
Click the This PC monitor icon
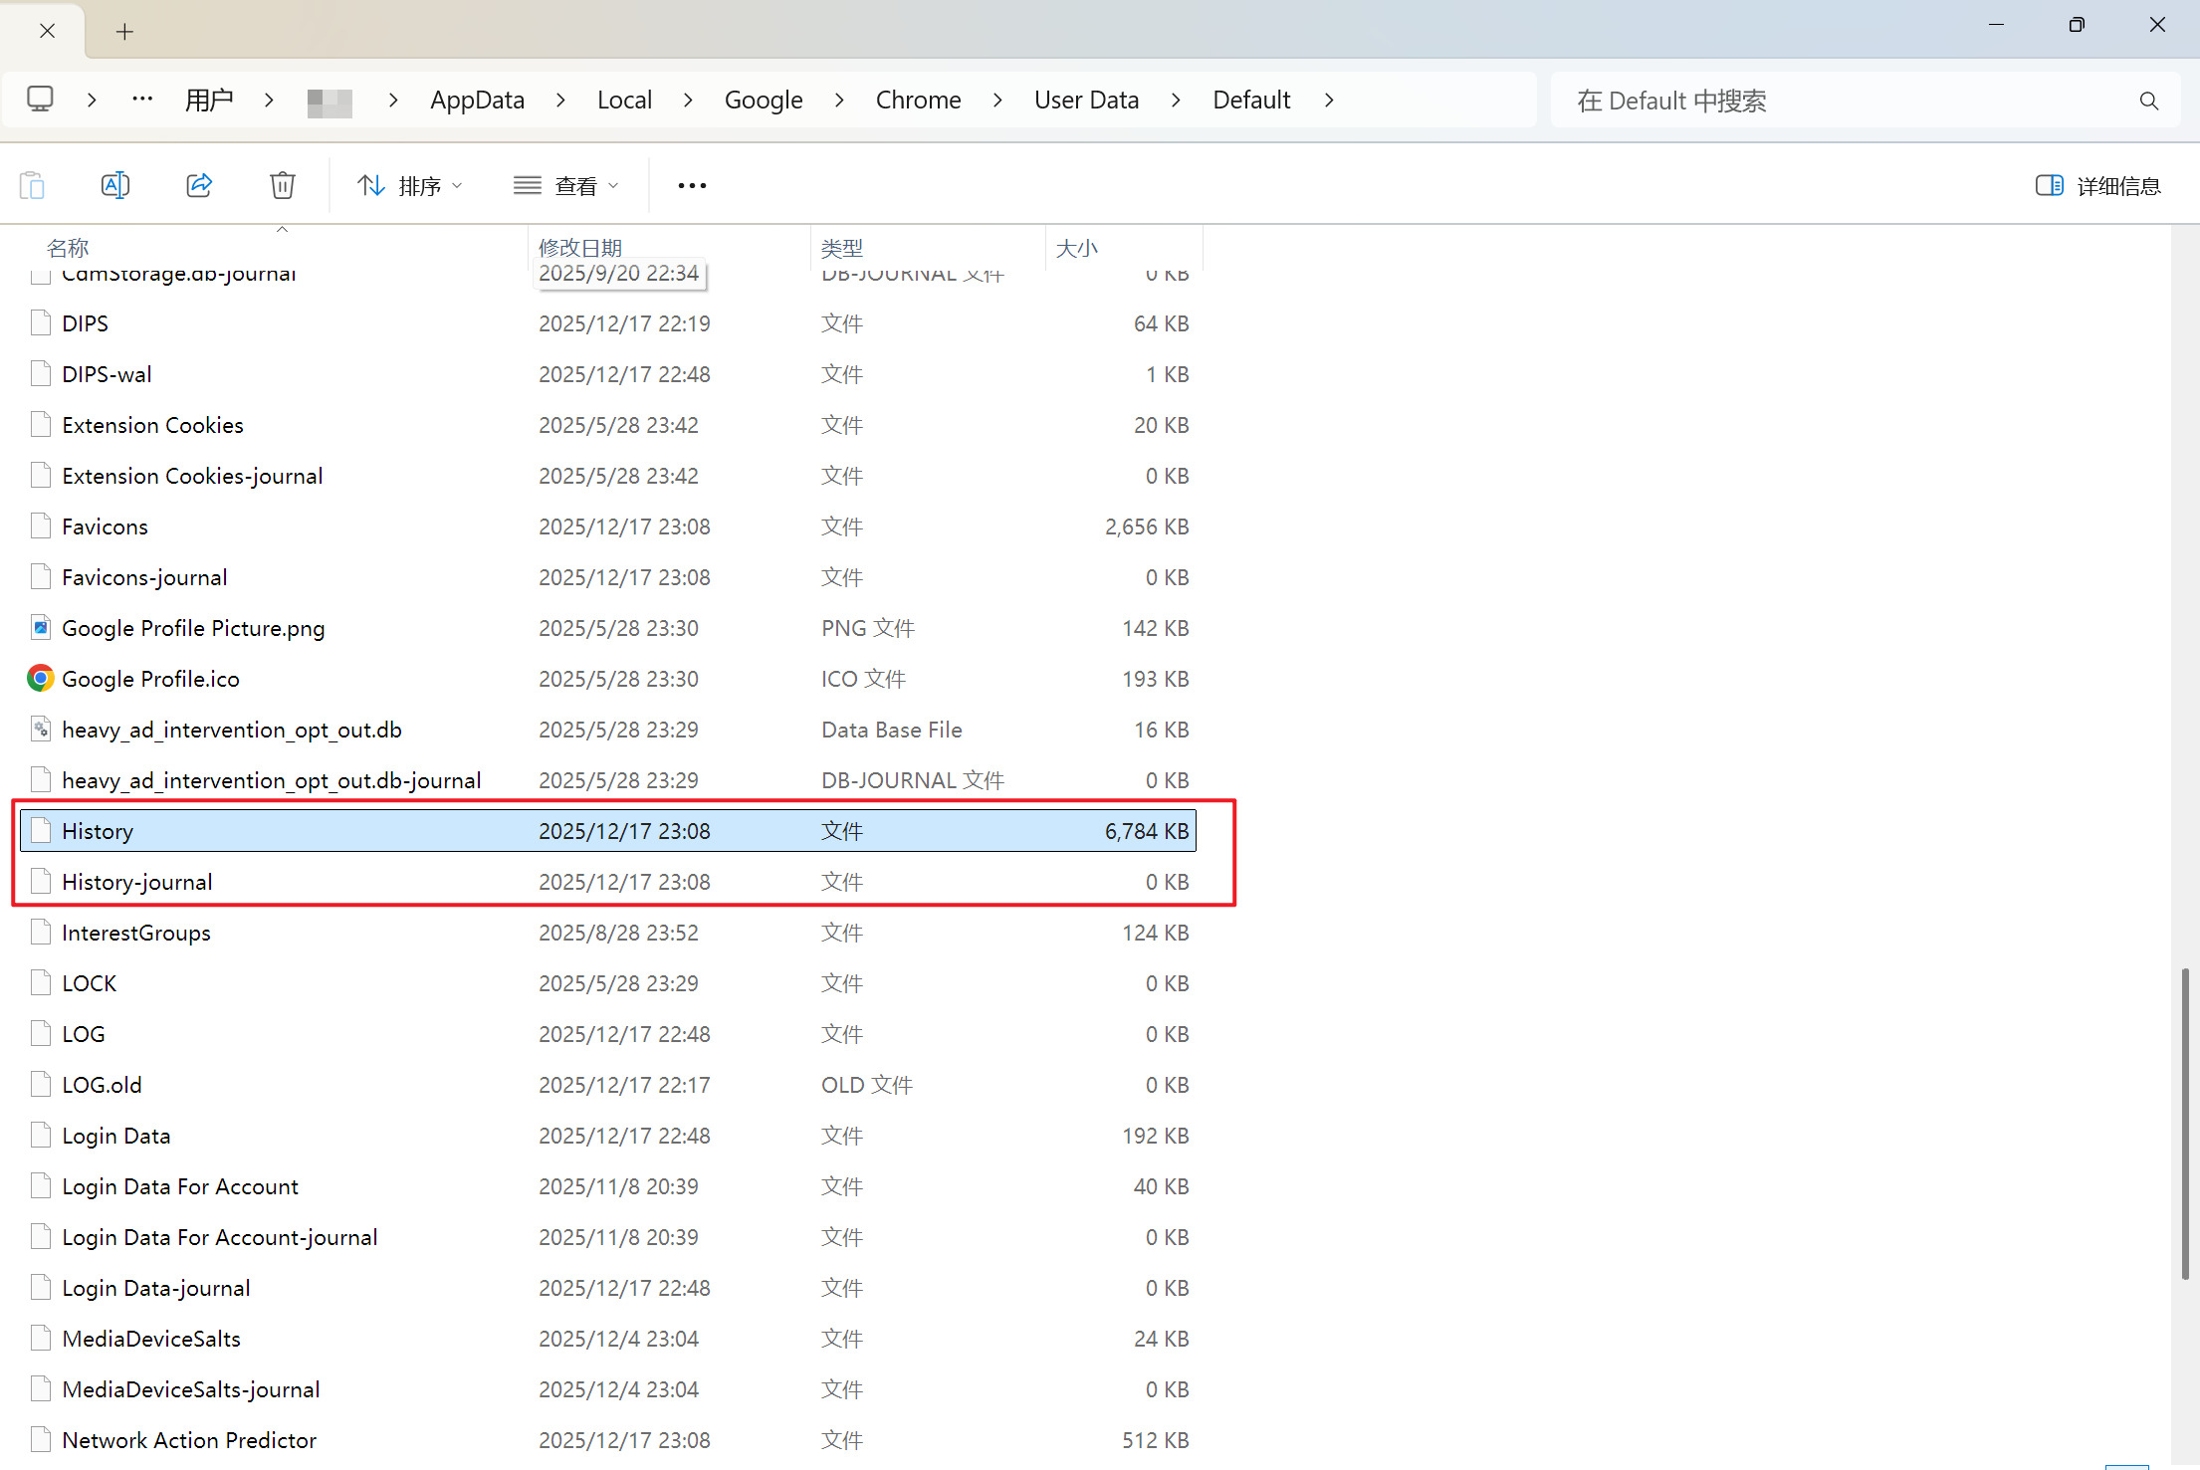pyautogui.click(x=40, y=100)
